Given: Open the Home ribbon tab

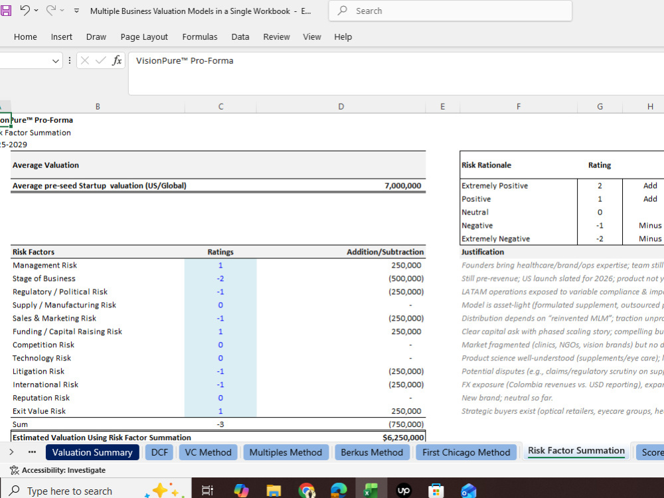Looking at the screenshot, I should point(25,37).
